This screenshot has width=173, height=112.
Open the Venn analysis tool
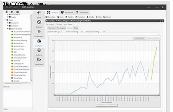click(x=60, y=17)
